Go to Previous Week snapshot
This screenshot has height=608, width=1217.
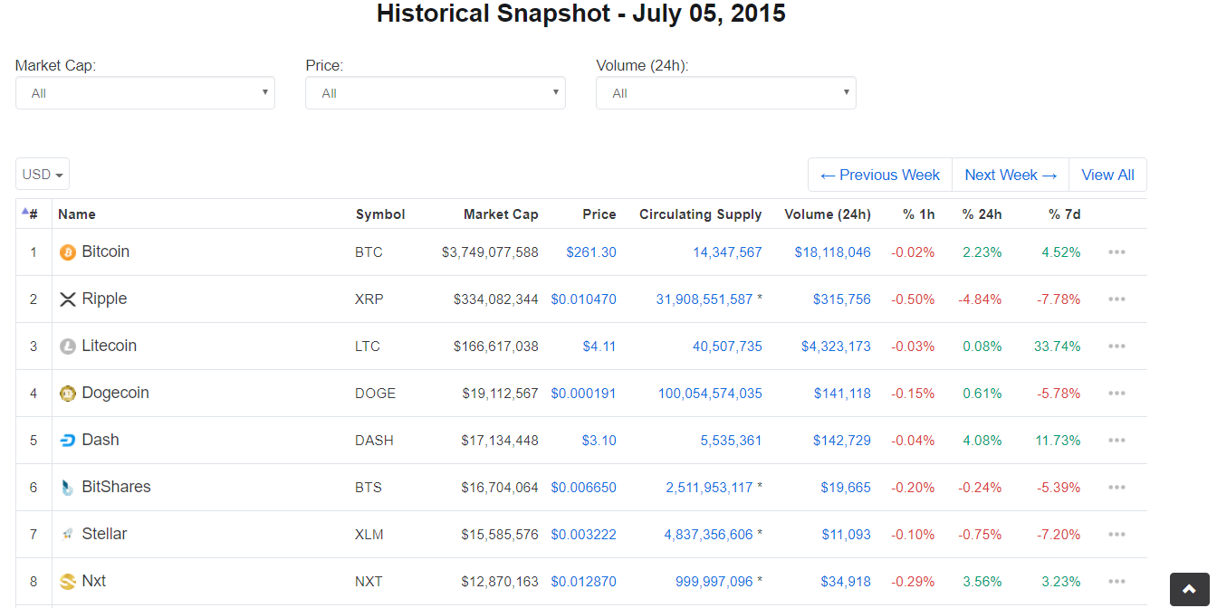click(x=880, y=176)
